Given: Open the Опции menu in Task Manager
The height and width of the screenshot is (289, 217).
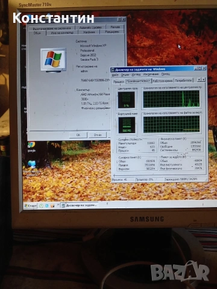Looking at the screenshot, I should (125, 75).
